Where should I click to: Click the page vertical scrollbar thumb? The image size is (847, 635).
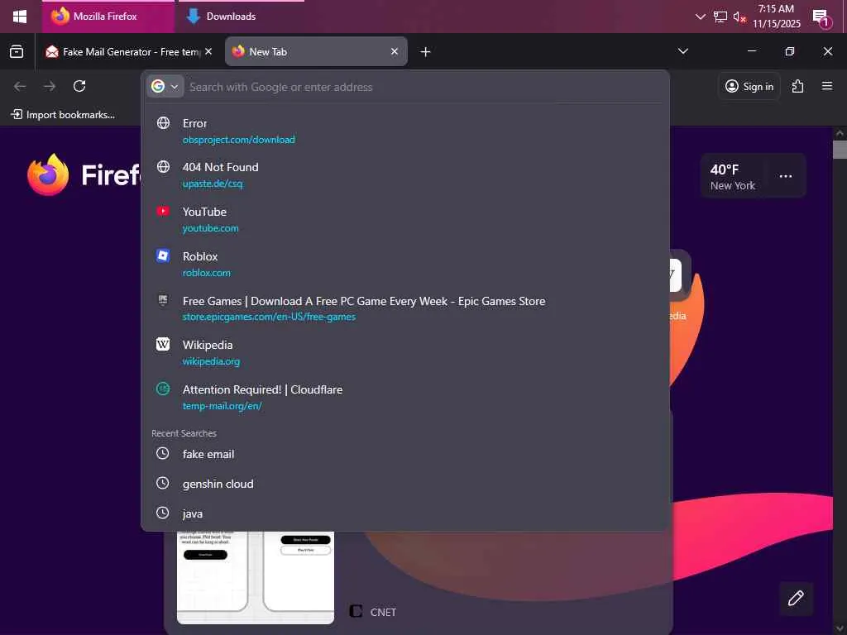(840, 150)
